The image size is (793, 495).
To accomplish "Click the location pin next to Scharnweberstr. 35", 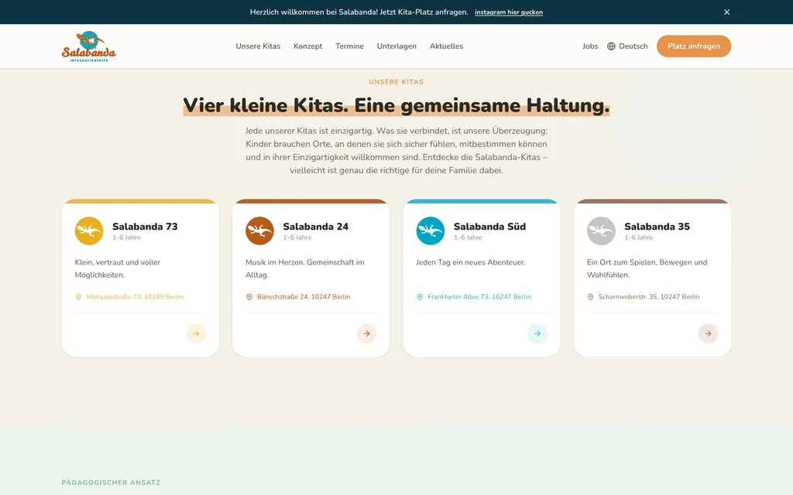I will (590, 297).
